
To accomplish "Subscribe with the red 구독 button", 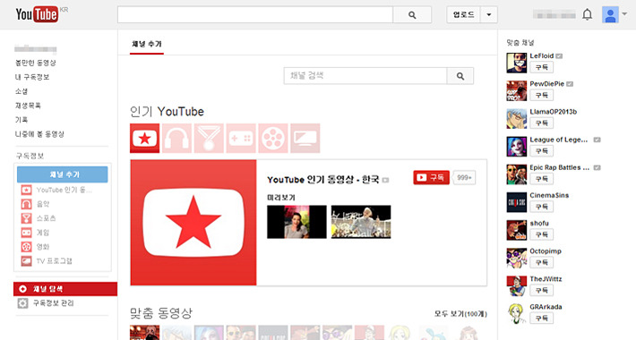I will [431, 177].
